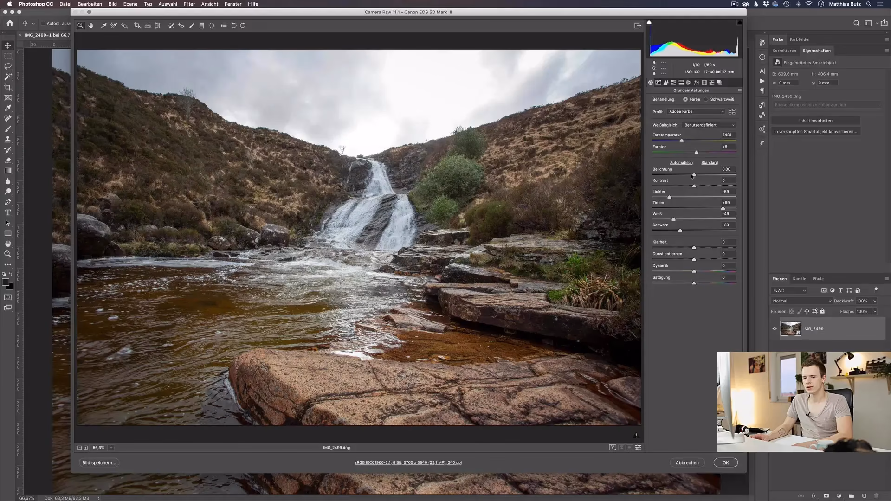Open the Presets panel
Screen dimensions: 891x501
(x=712, y=83)
